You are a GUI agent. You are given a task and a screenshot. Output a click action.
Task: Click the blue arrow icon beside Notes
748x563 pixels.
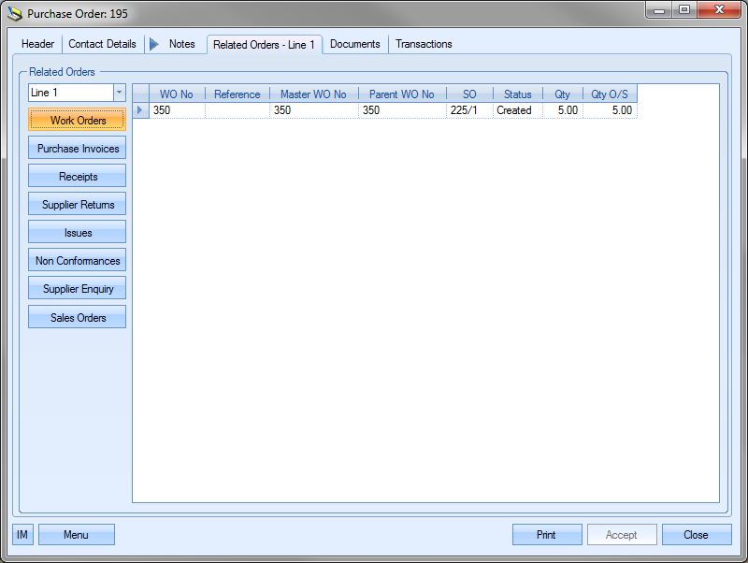(154, 44)
